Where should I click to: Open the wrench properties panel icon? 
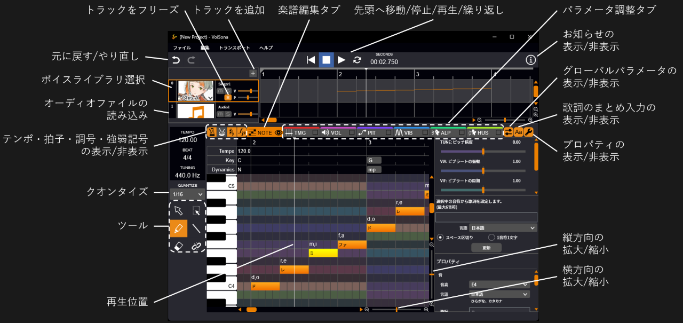(x=529, y=132)
